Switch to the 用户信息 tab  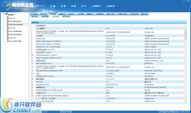(34, 14)
